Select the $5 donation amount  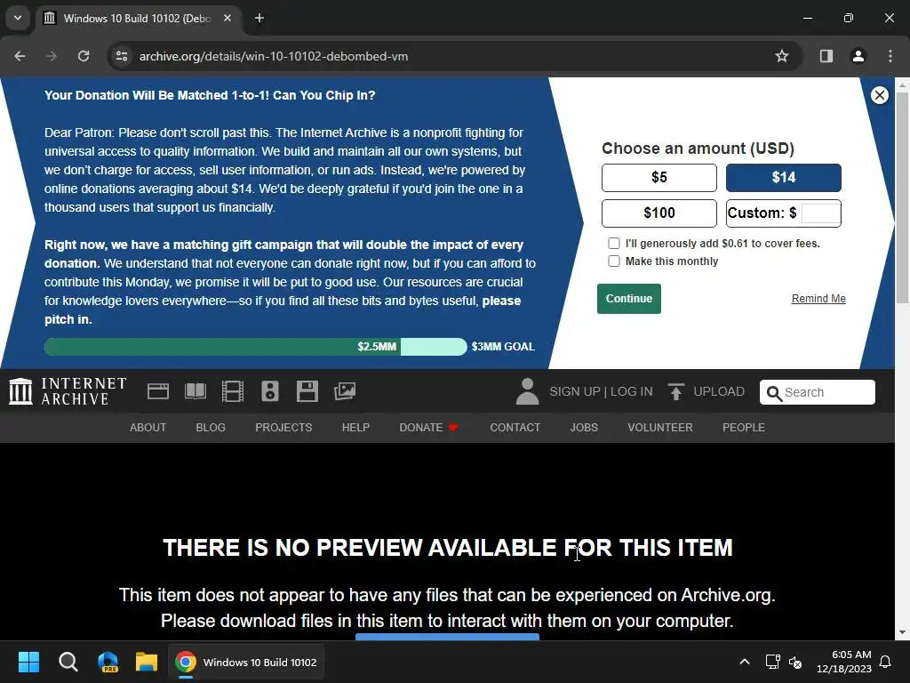(x=659, y=178)
